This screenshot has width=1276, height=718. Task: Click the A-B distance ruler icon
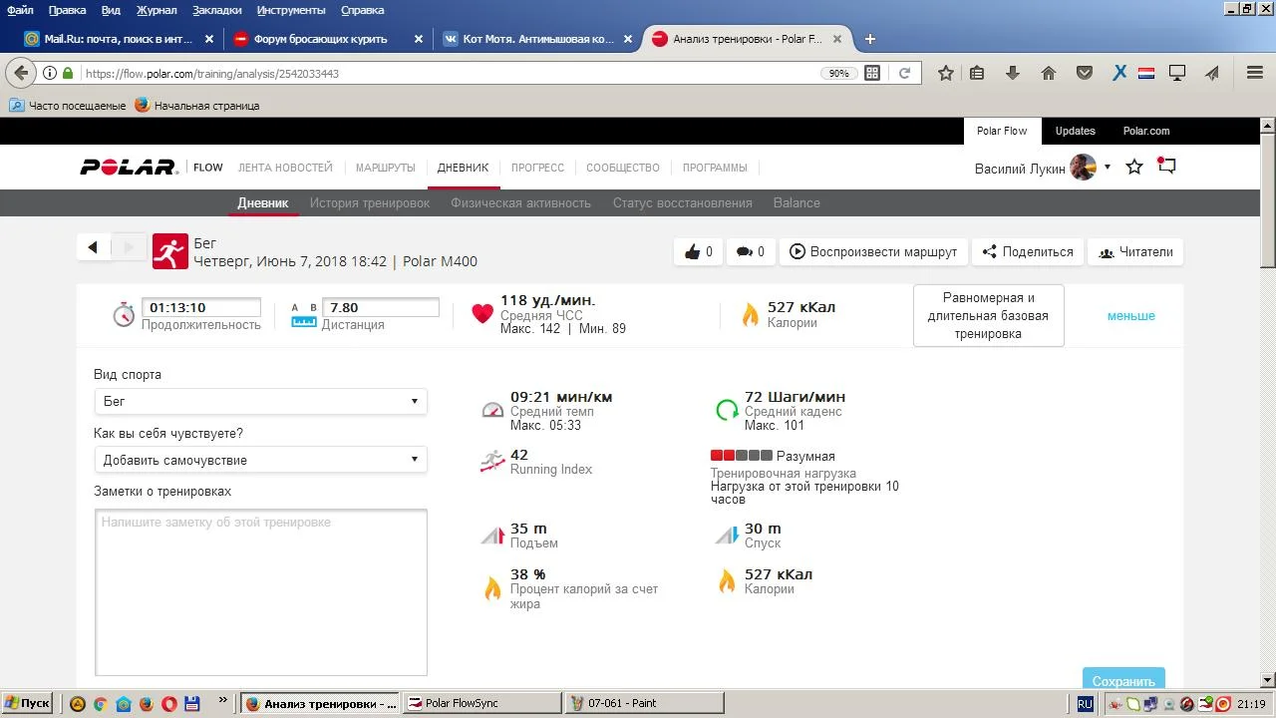304,315
